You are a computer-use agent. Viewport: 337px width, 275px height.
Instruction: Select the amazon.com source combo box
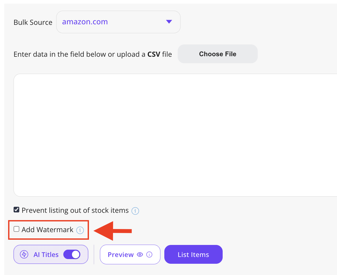pyautogui.click(x=118, y=22)
